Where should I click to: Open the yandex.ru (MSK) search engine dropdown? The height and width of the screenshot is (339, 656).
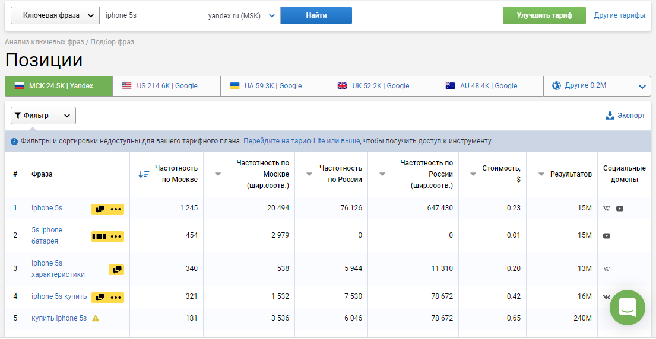(242, 15)
